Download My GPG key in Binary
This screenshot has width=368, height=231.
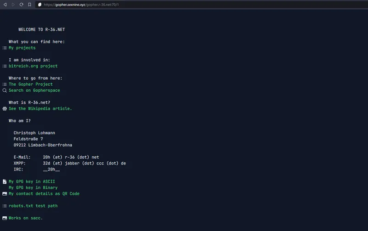tap(33, 187)
